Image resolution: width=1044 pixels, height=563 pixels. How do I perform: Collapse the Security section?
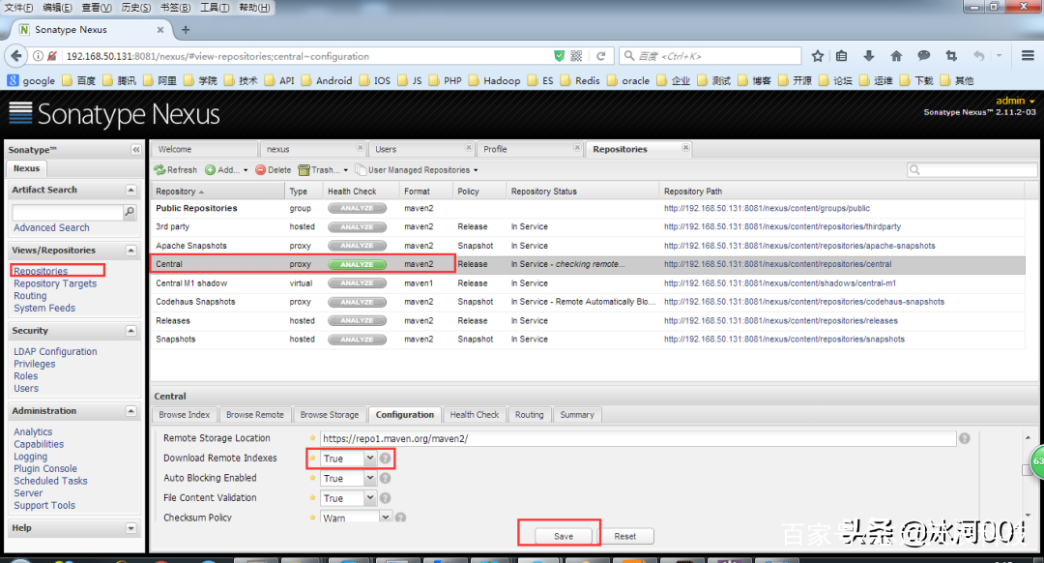(x=130, y=331)
